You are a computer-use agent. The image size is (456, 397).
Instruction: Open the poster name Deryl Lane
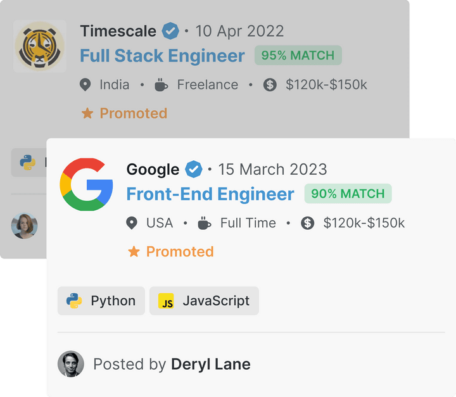(x=211, y=364)
